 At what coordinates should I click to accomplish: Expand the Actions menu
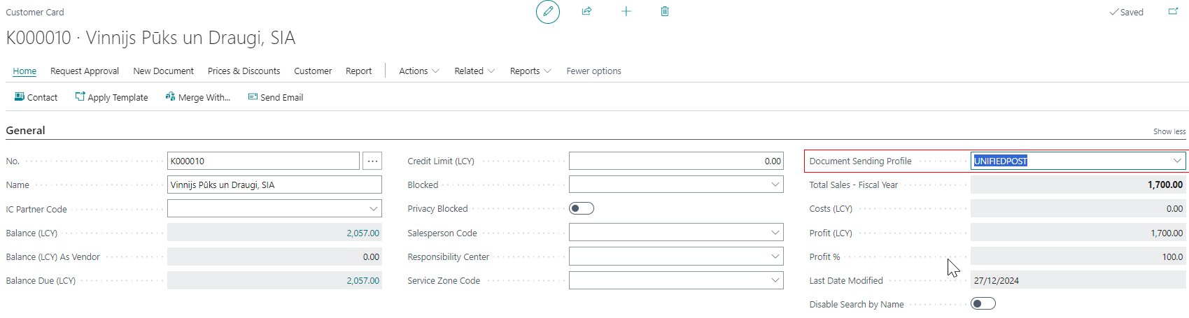(418, 71)
